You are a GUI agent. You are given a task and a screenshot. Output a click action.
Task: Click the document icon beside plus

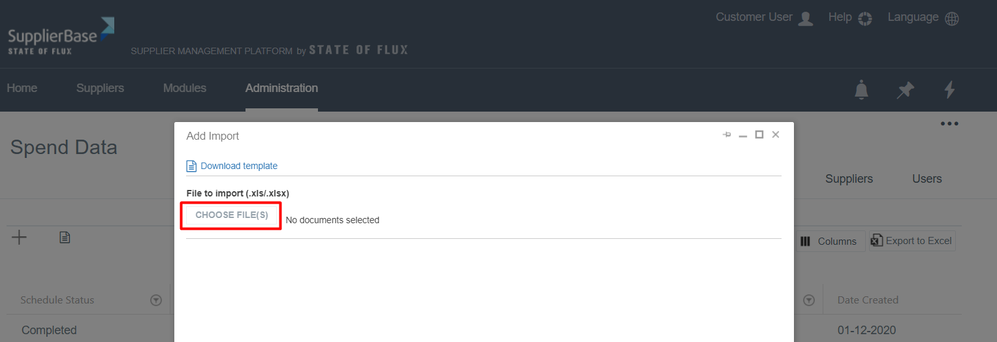tap(65, 238)
